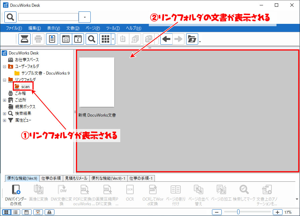Click the 画質圧縮用PDFに変換 icon
This screenshot has width=300, height=216.
pyautogui.click(x=107, y=189)
